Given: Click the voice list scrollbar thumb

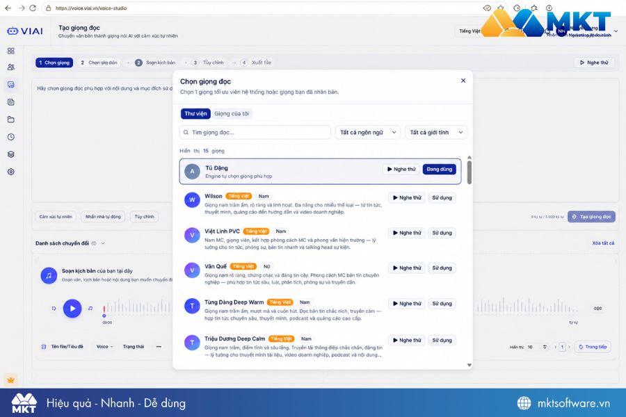Looking at the screenshot, I should tap(469, 172).
